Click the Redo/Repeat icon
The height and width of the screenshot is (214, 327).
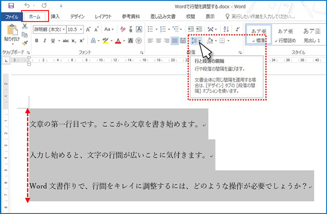point(44,6)
